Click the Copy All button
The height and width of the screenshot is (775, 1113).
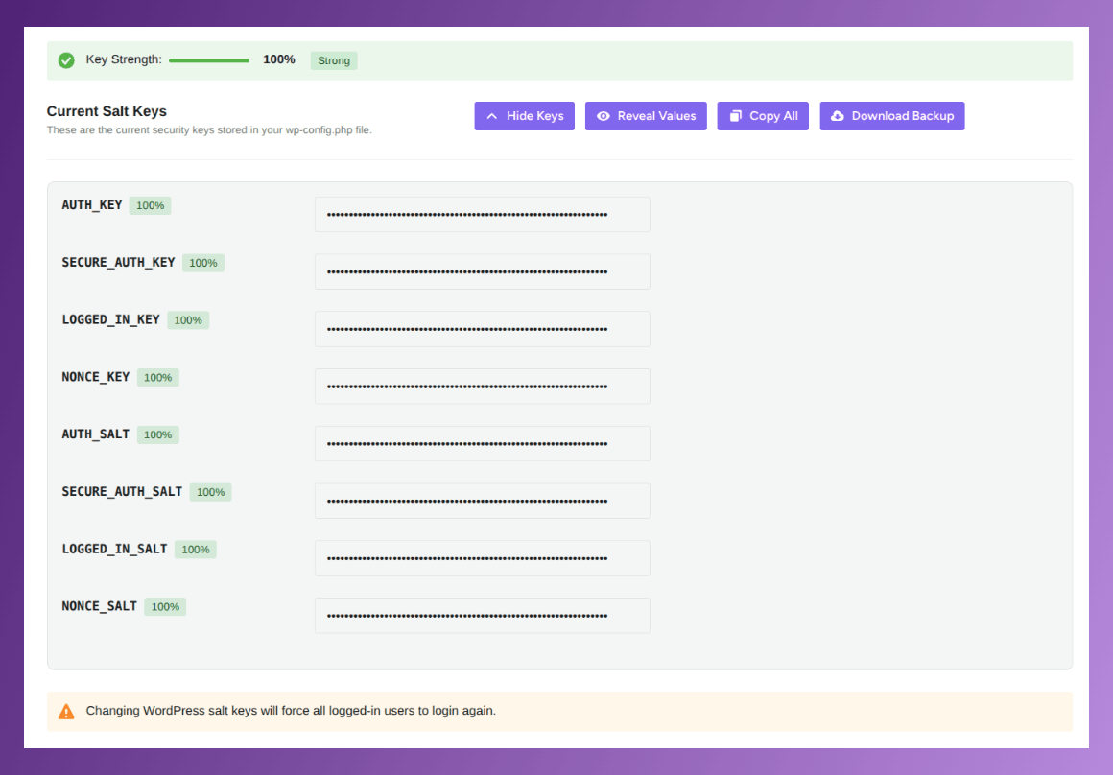coord(763,116)
